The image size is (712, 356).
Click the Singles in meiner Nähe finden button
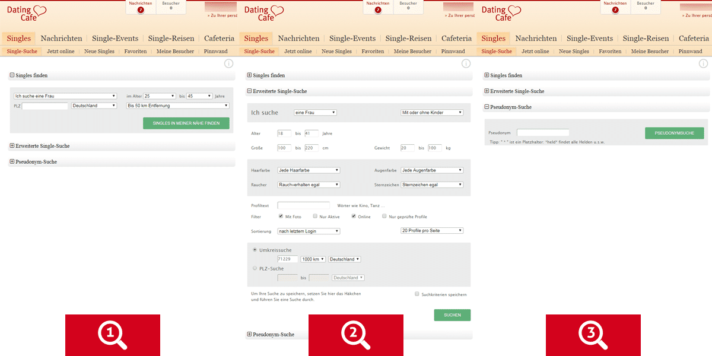point(186,123)
